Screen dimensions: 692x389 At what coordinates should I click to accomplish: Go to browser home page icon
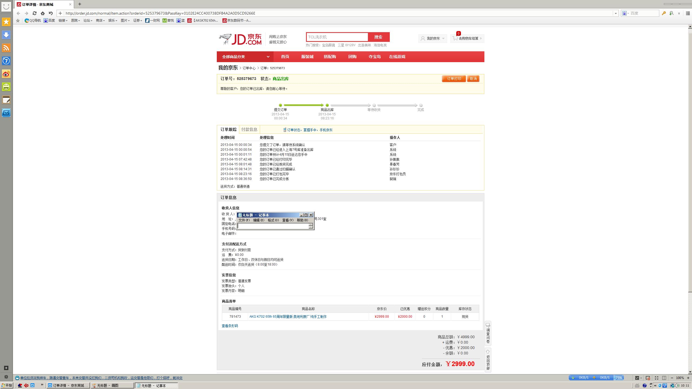tap(42, 13)
